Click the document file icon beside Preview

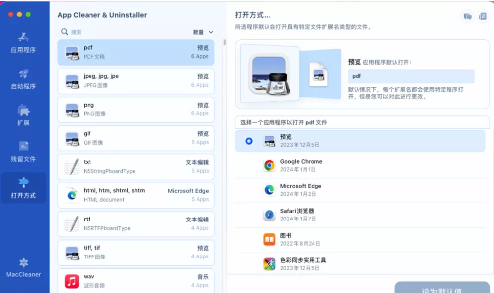click(x=318, y=74)
